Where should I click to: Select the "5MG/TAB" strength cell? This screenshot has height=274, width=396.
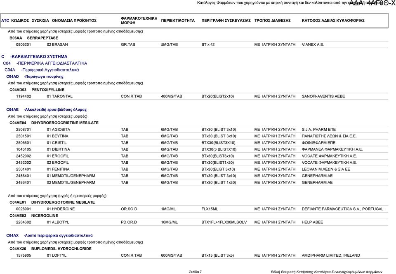coord(170,44)
